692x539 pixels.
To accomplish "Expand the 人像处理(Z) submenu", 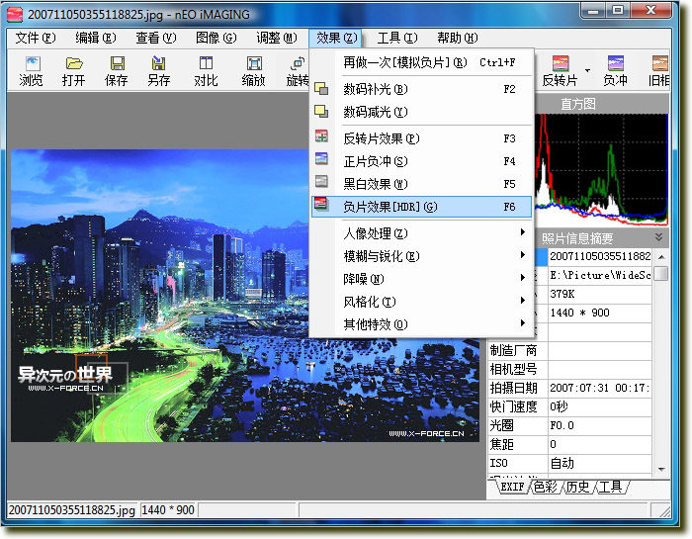I will [x=422, y=233].
